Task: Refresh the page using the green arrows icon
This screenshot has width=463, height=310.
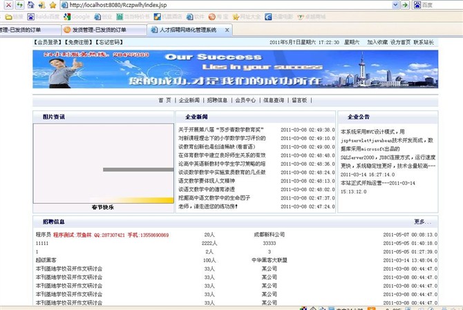Action: (20, 5)
